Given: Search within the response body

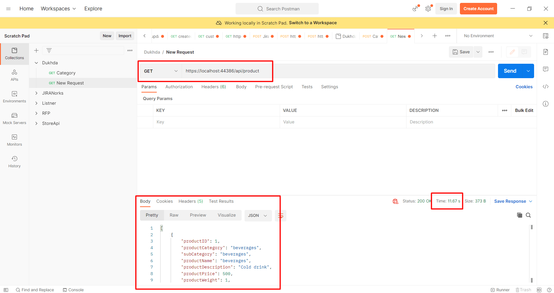Looking at the screenshot, I should coord(528,215).
